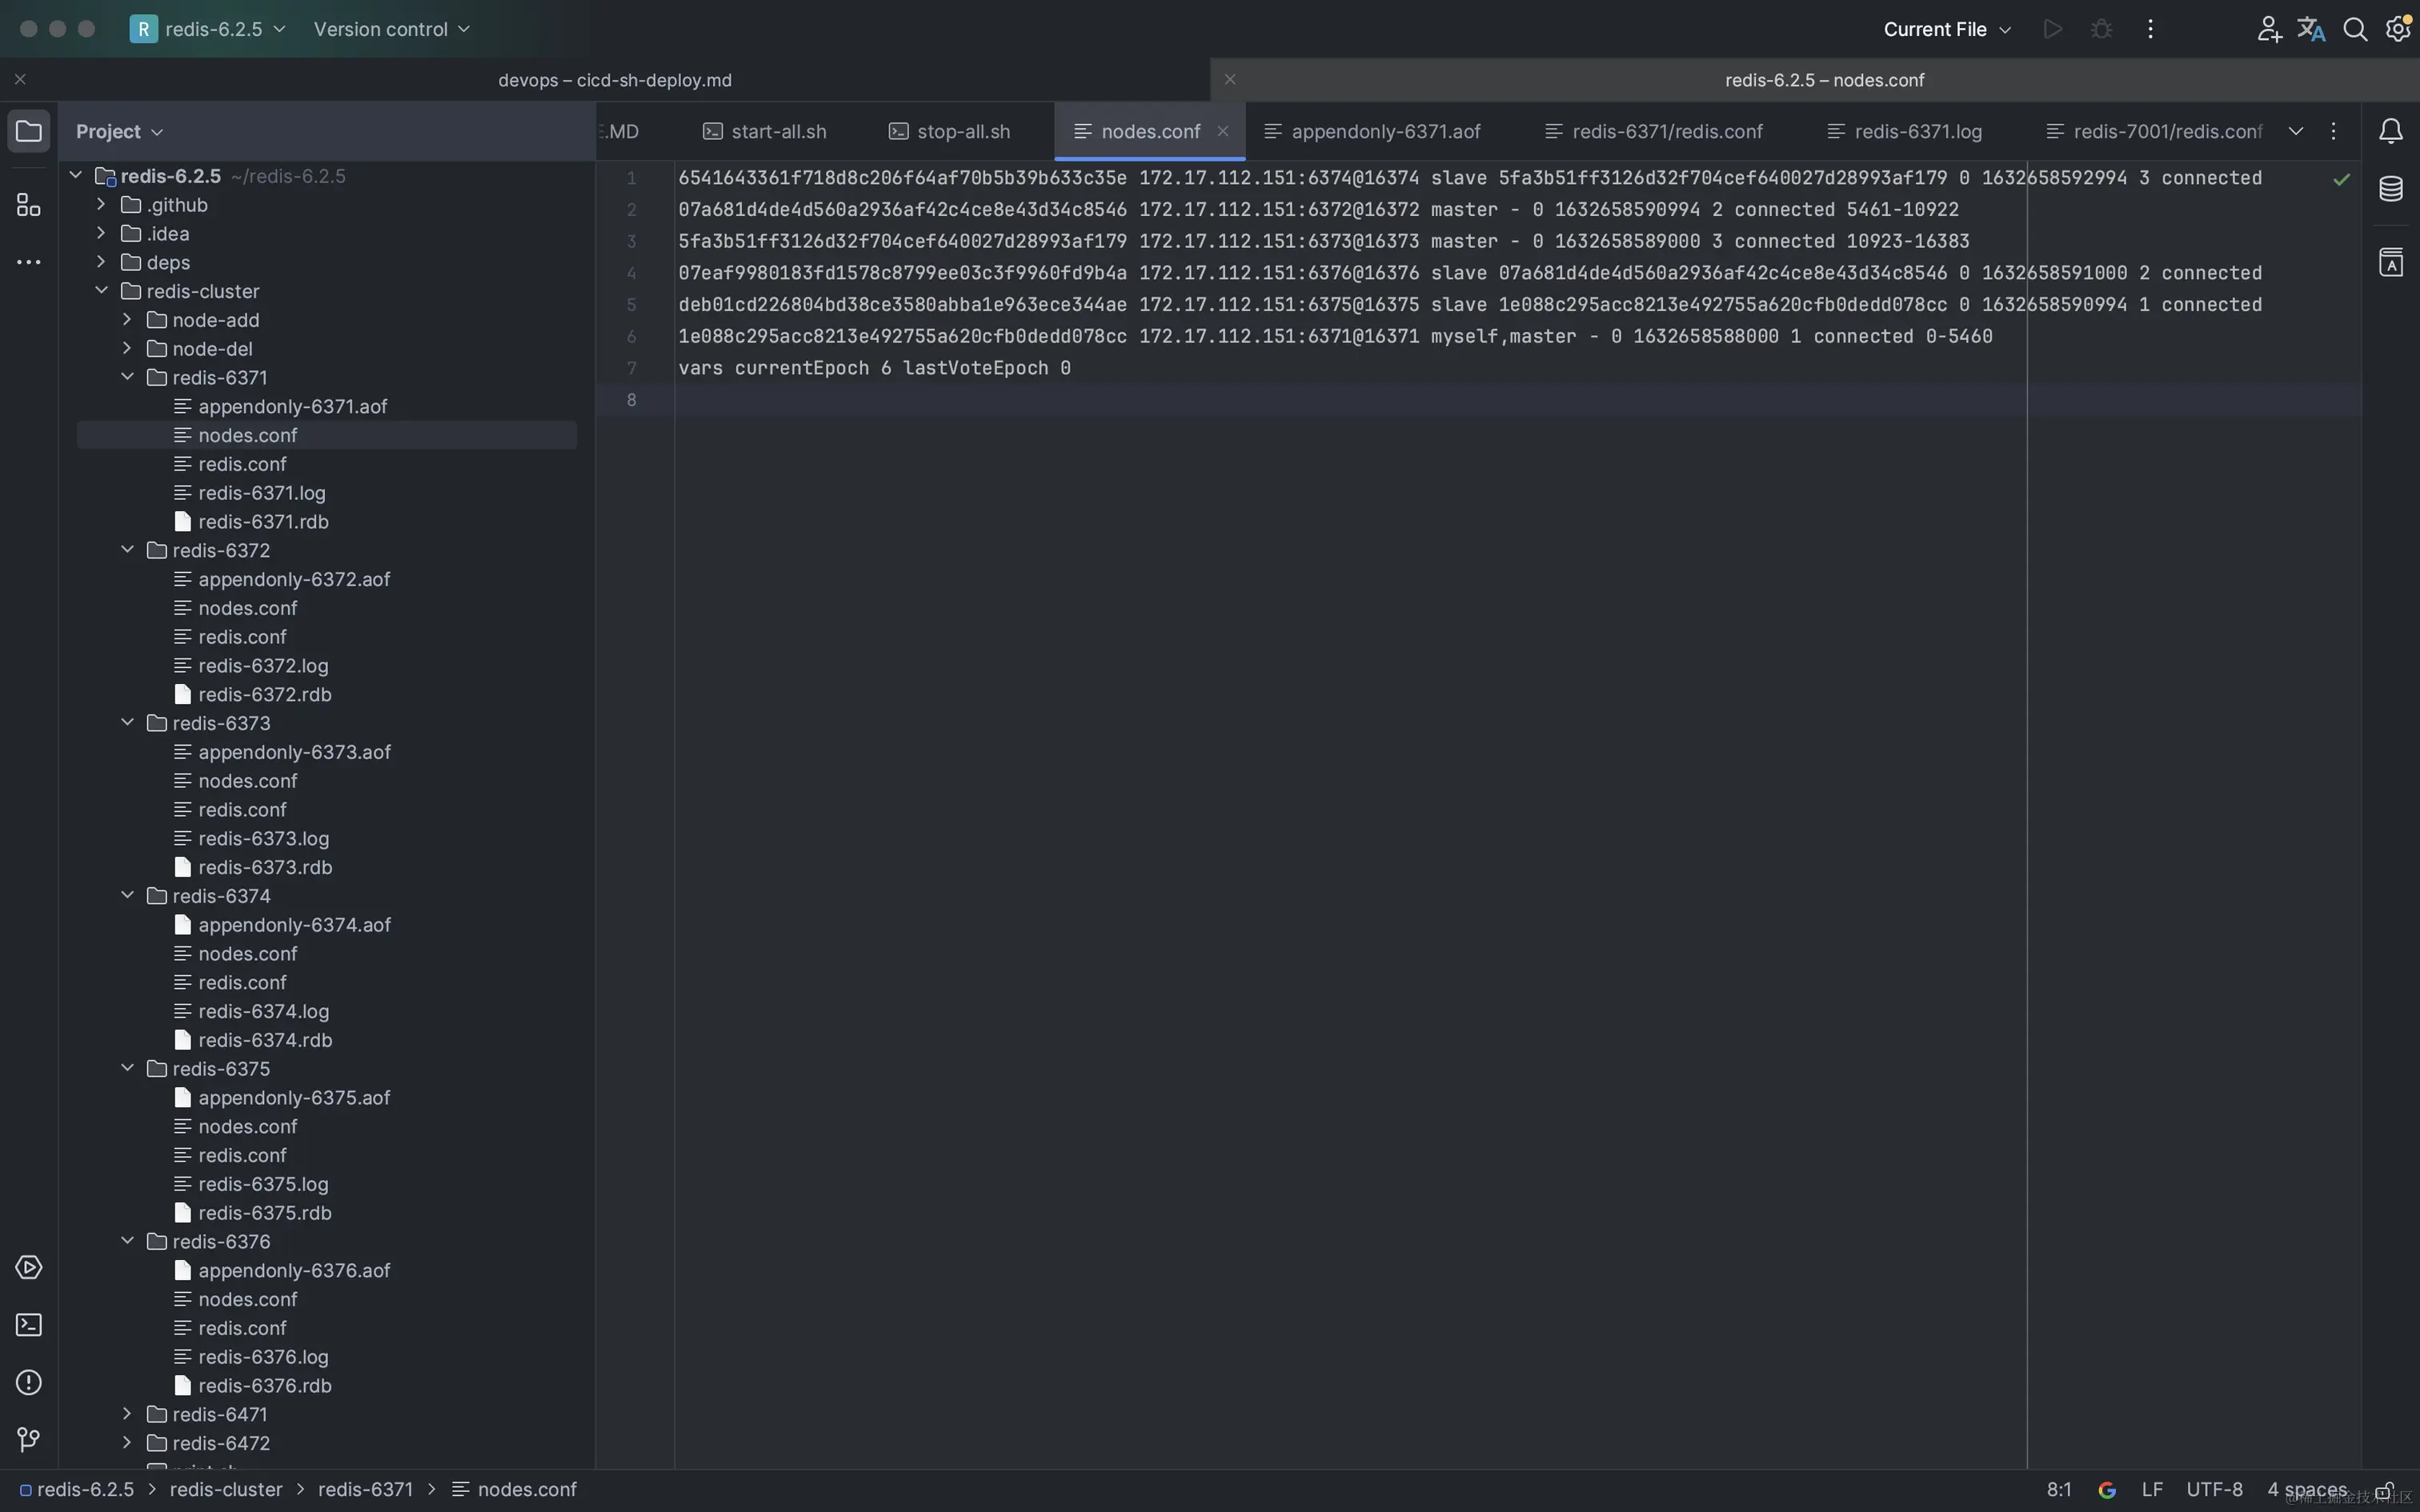
Task: Collapse the redis-6371 folder
Action: point(127,377)
